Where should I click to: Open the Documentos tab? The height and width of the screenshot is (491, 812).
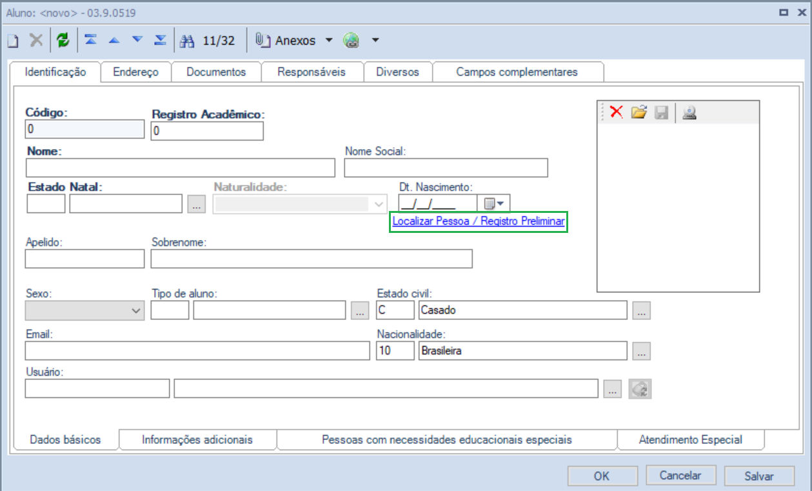[x=216, y=72]
